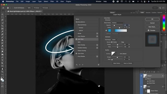Enable the Anti-aliased checkbox
167x94 pixels.
click(x=118, y=54)
